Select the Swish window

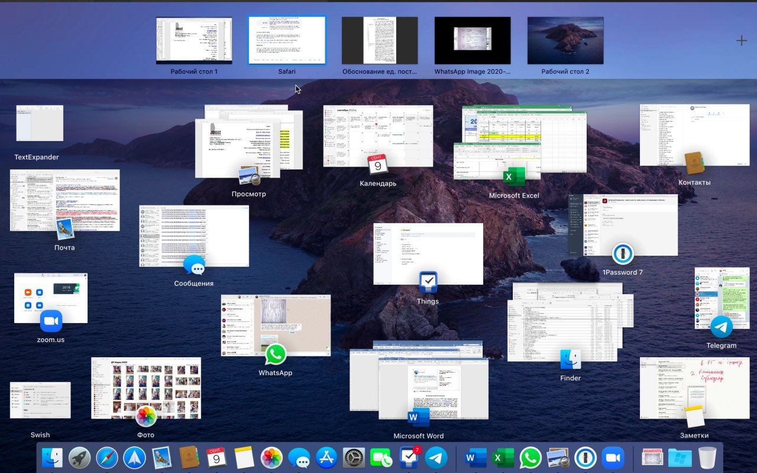[x=40, y=400]
